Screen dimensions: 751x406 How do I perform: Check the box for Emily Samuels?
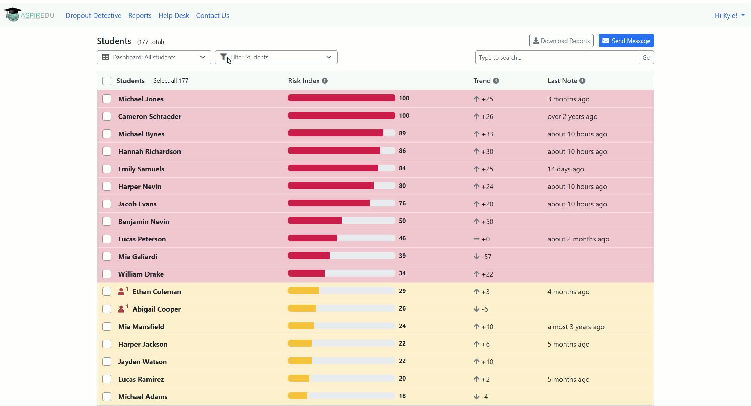107,169
